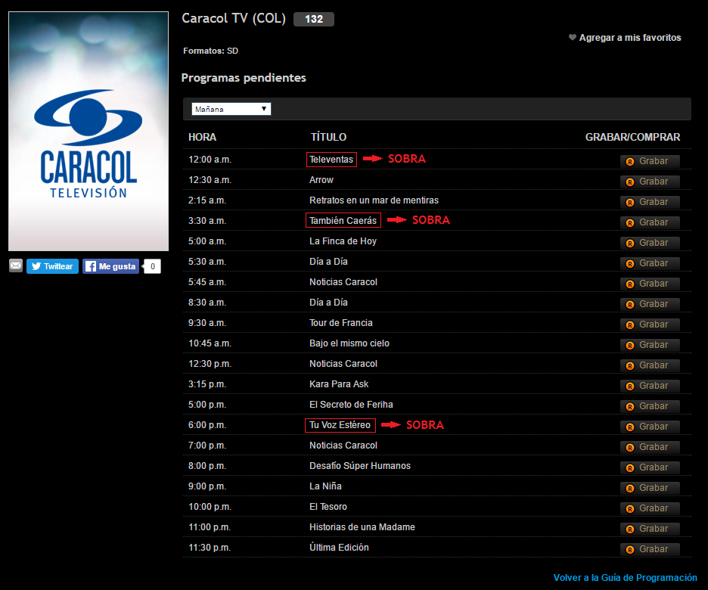
Task: Click the Facebook like count bubble
Action: (x=153, y=266)
